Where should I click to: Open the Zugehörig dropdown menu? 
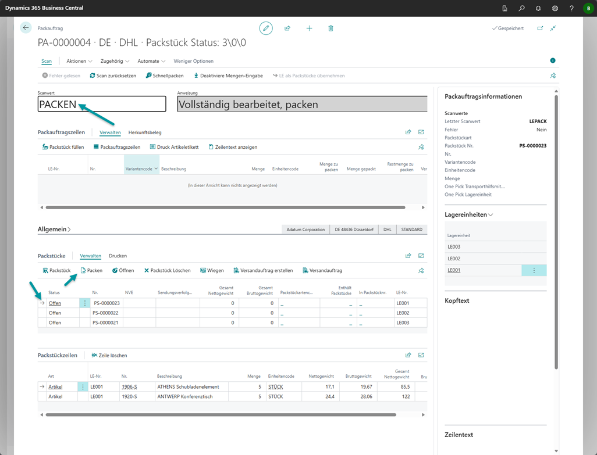pos(115,61)
